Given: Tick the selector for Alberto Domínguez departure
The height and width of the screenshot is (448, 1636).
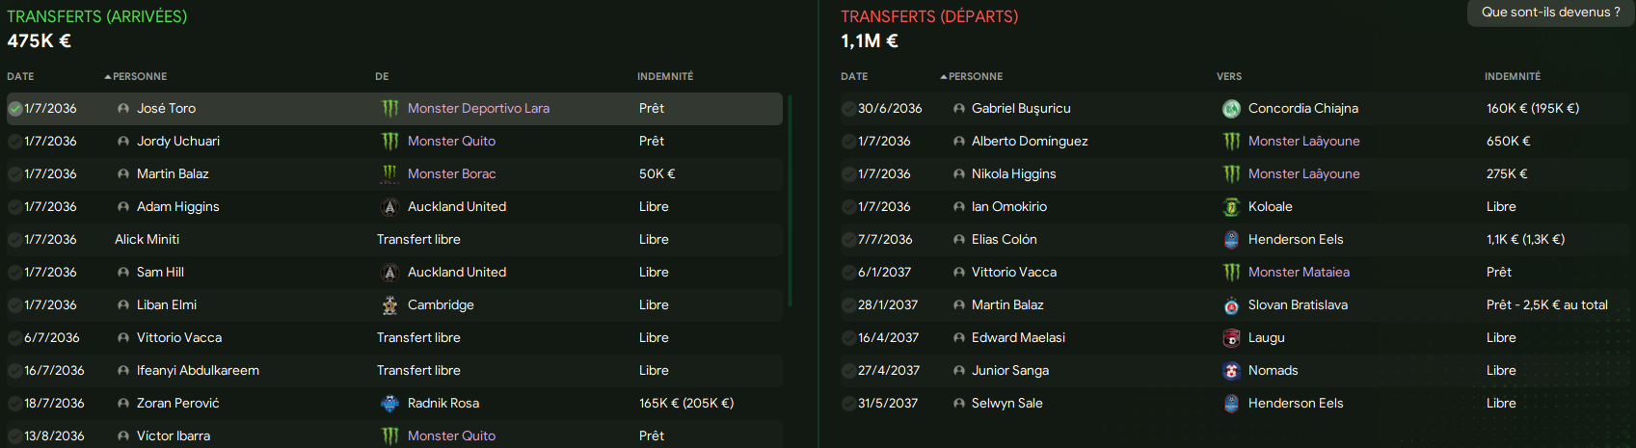Looking at the screenshot, I should click(848, 142).
